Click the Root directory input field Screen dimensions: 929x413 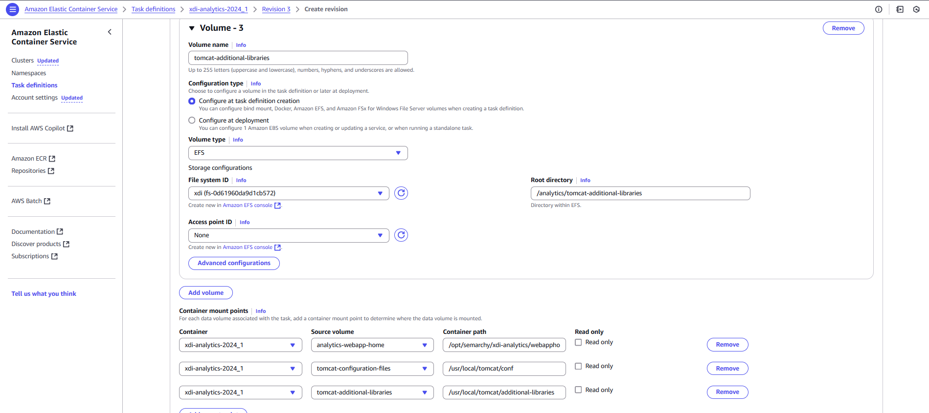pos(640,193)
